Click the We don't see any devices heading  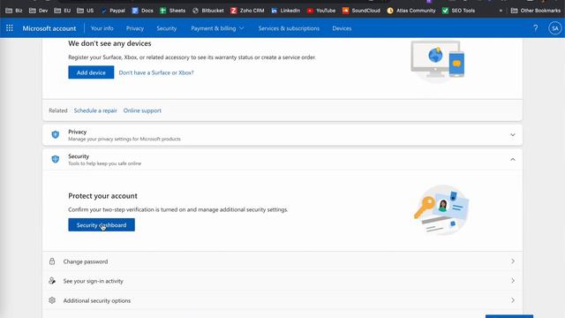coord(109,43)
